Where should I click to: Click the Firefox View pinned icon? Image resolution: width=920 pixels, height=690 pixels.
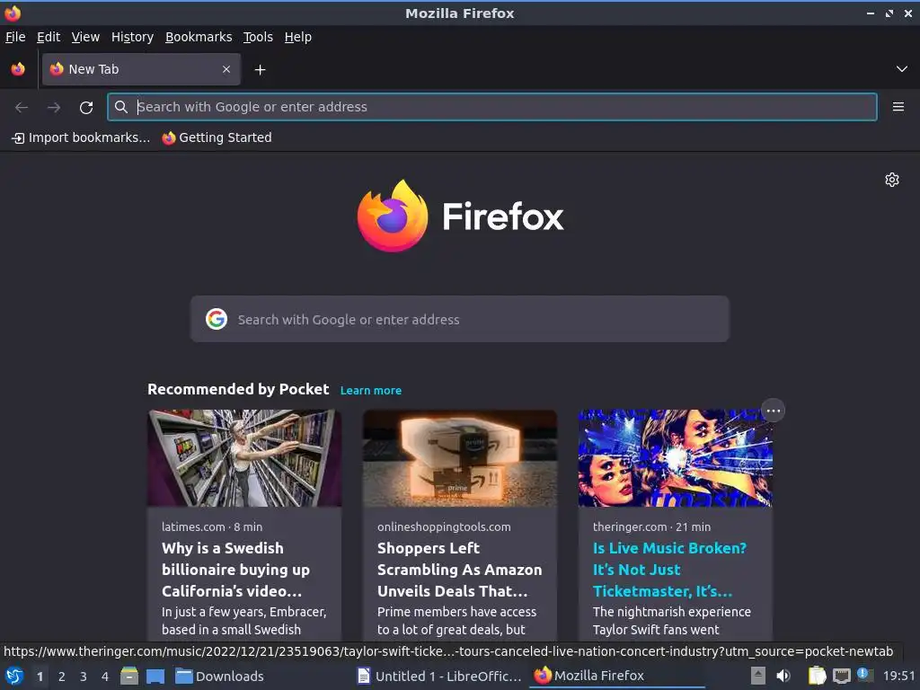point(18,69)
